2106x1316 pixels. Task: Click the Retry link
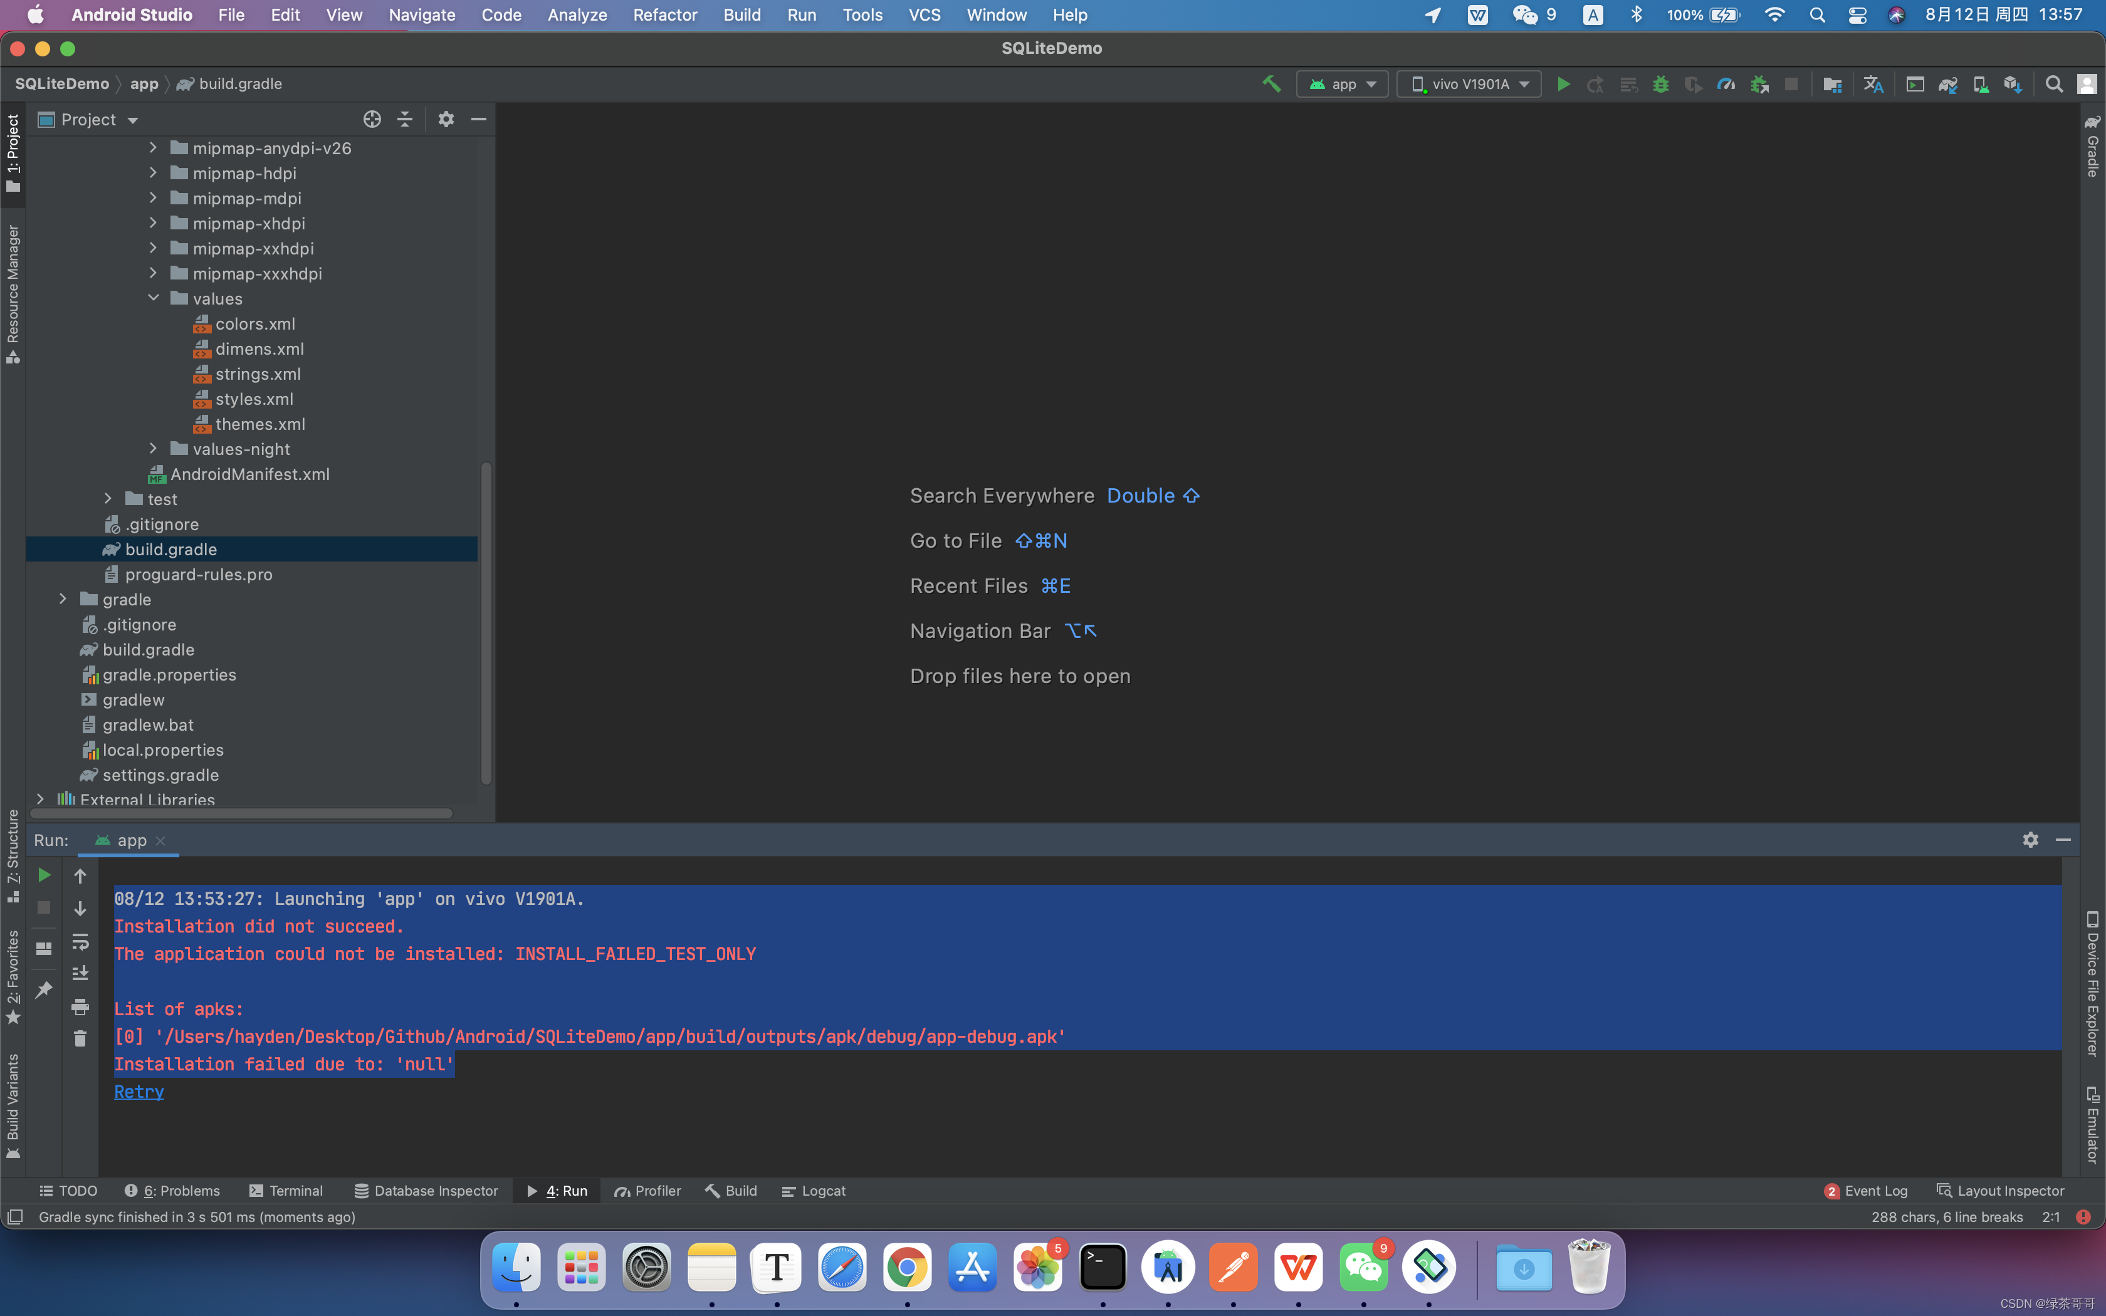139,1092
